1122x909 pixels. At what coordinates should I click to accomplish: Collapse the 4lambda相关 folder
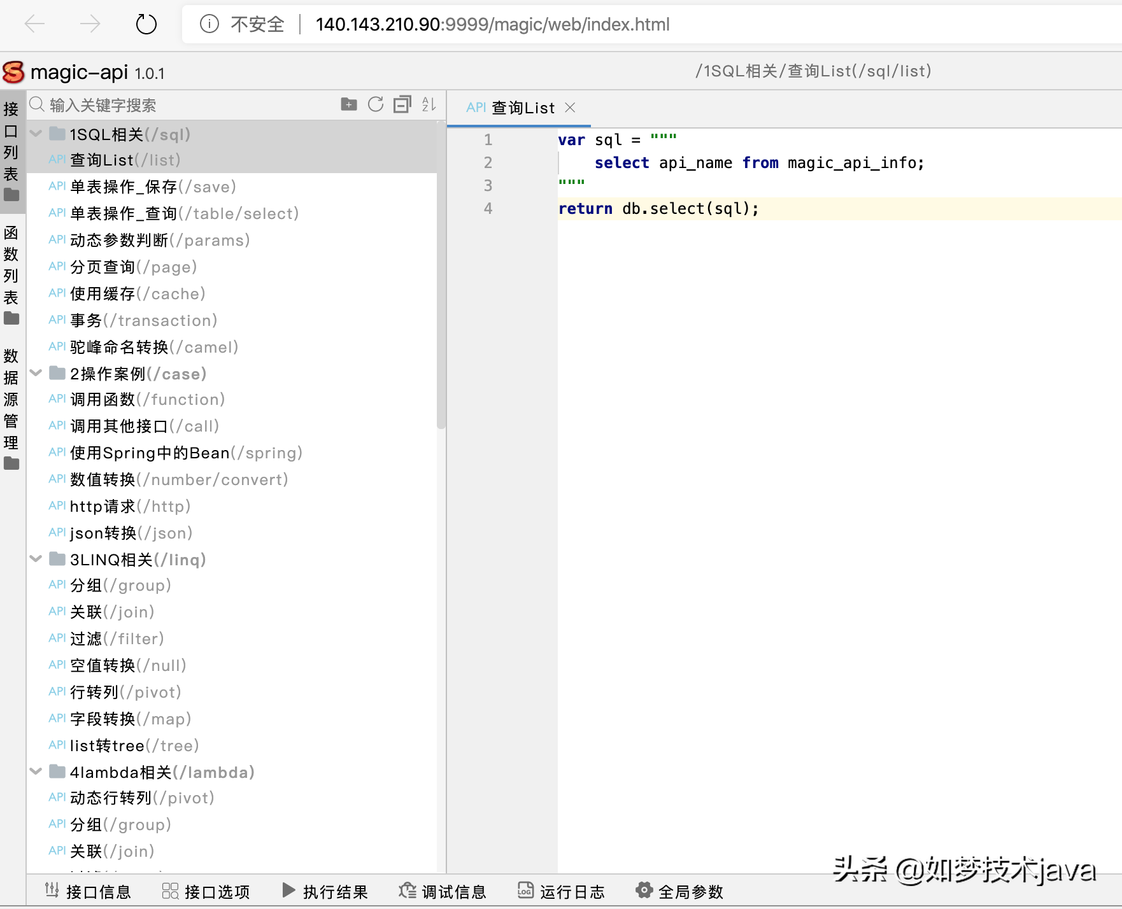click(36, 772)
